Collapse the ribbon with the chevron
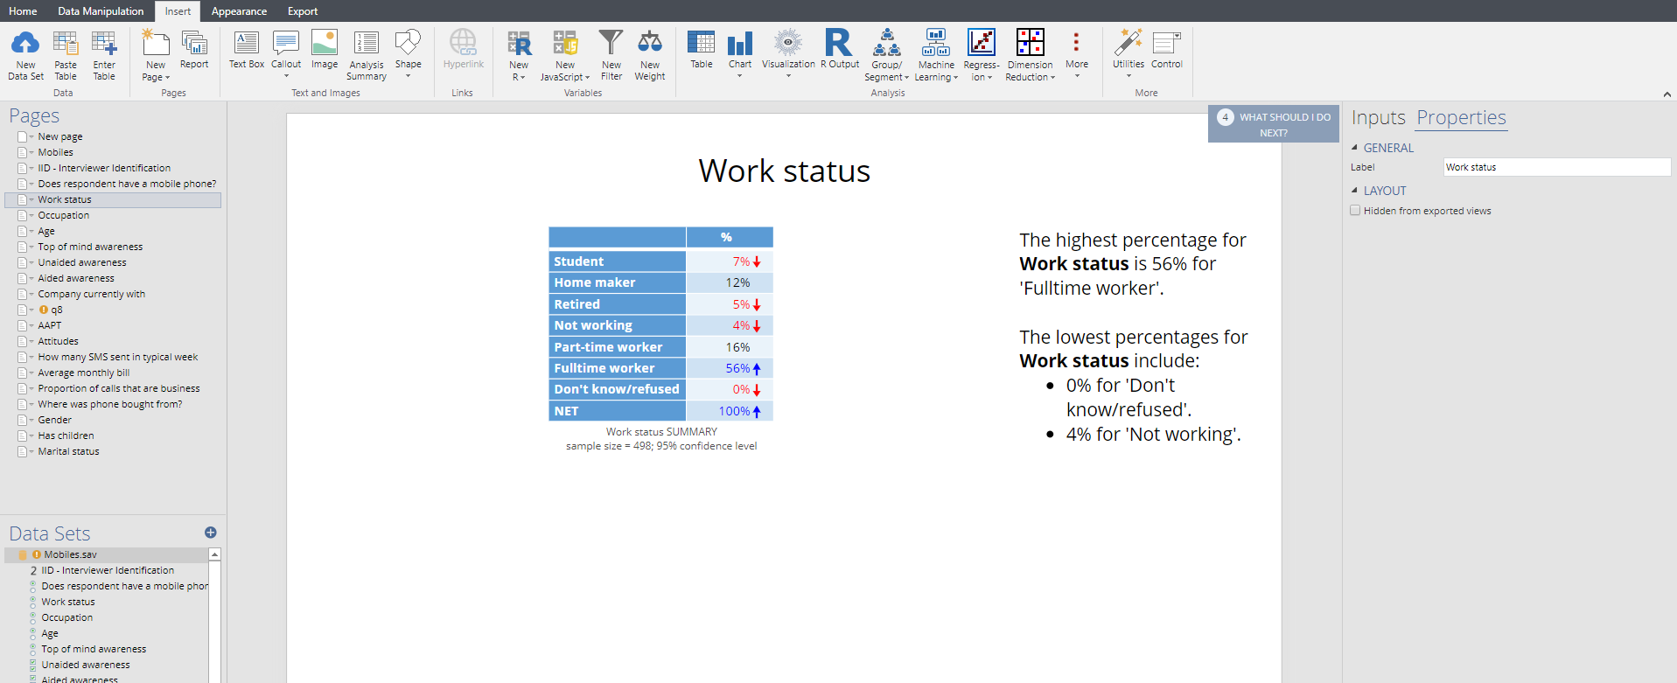Viewport: 1677px width, 683px height. pos(1667,94)
